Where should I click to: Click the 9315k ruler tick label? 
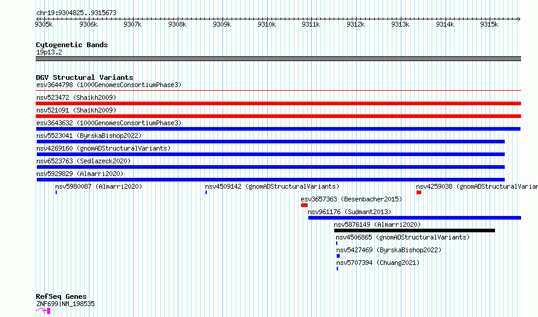489,24
